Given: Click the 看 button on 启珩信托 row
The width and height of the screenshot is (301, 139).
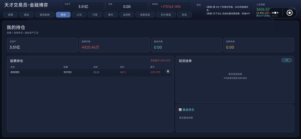Looking at the screenshot, I should click(168, 72).
